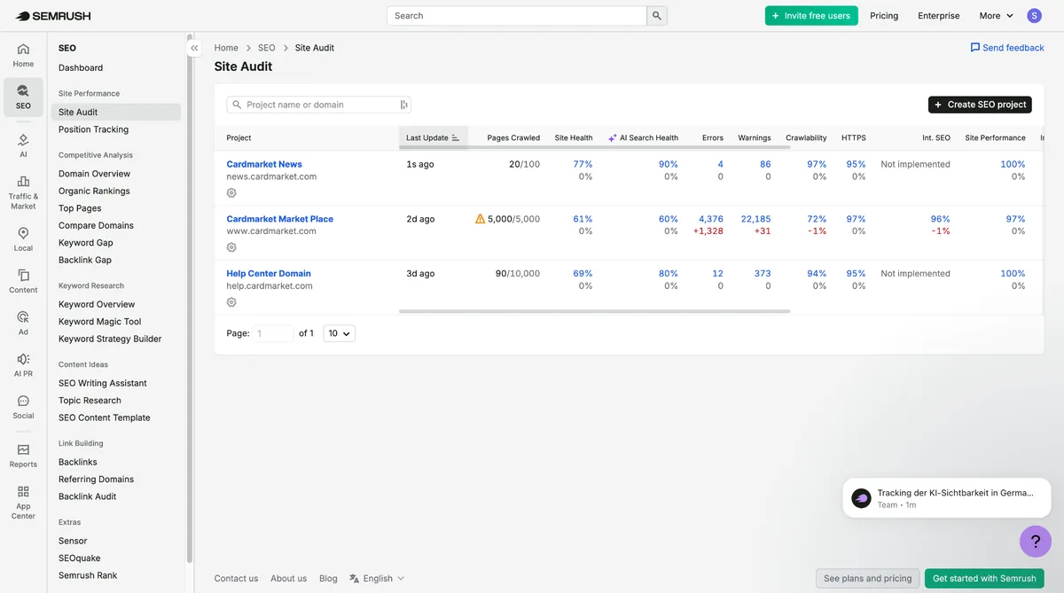Image resolution: width=1064 pixels, height=593 pixels.
Task: Open Organic Rankings in the sidebar
Action: pyautogui.click(x=94, y=191)
